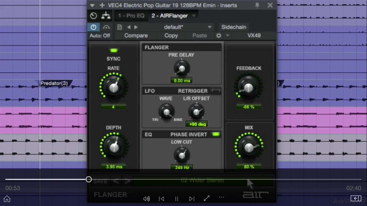This screenshot has width=367, height=206.
Task: Expand the arrow next to gear icon
Action: (x=228, y=36)
